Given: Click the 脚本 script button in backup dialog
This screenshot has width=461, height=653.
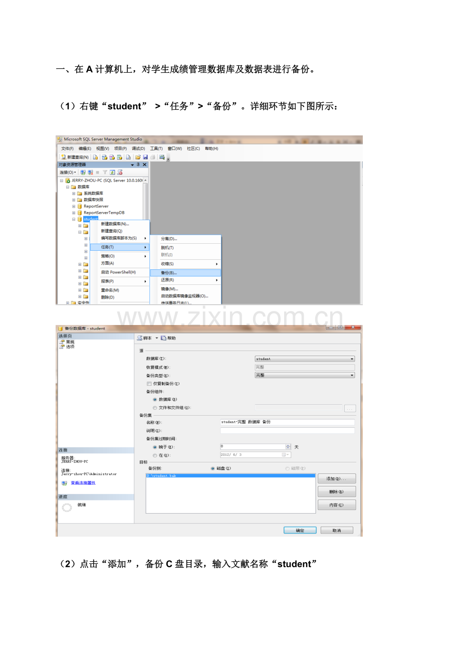Looking at the screenshot, I should [x=145, y=338].
